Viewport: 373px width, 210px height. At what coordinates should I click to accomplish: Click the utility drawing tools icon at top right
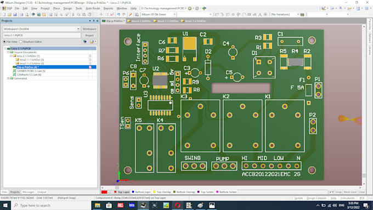point(323,8)
